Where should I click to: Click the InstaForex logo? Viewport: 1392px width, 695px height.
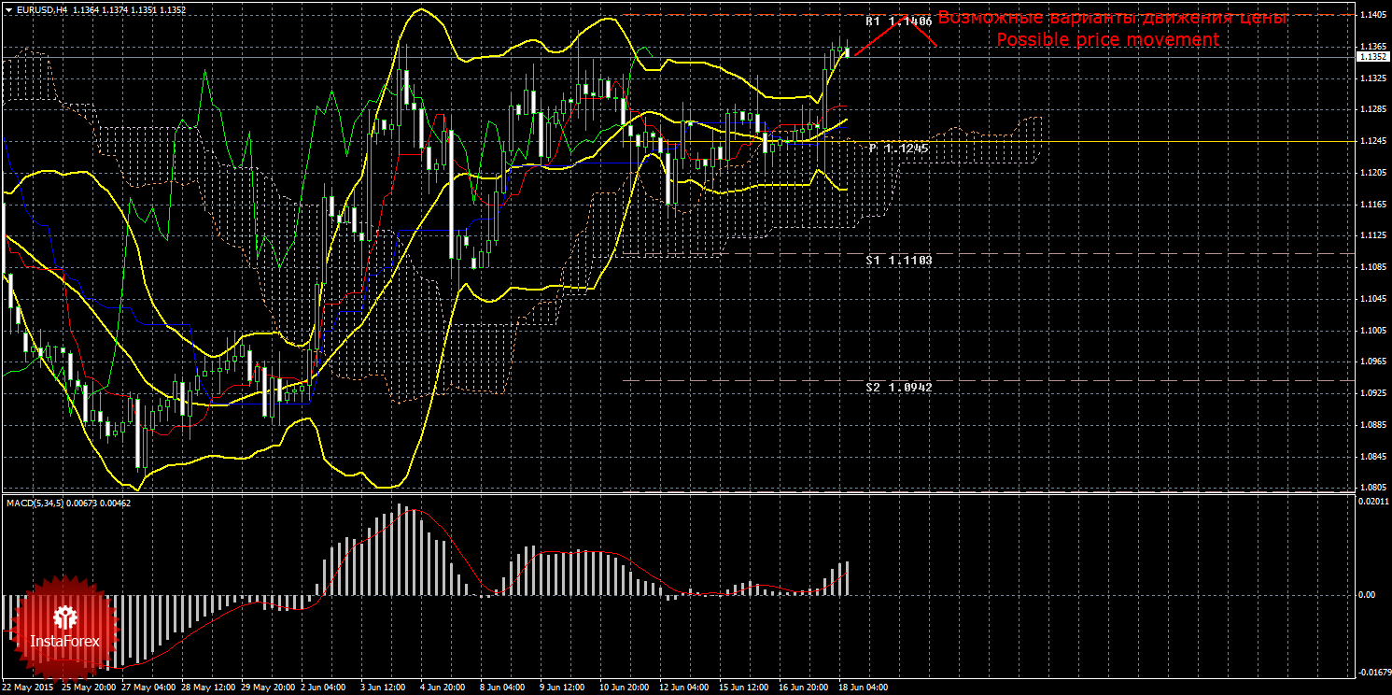tap(64, 627)
